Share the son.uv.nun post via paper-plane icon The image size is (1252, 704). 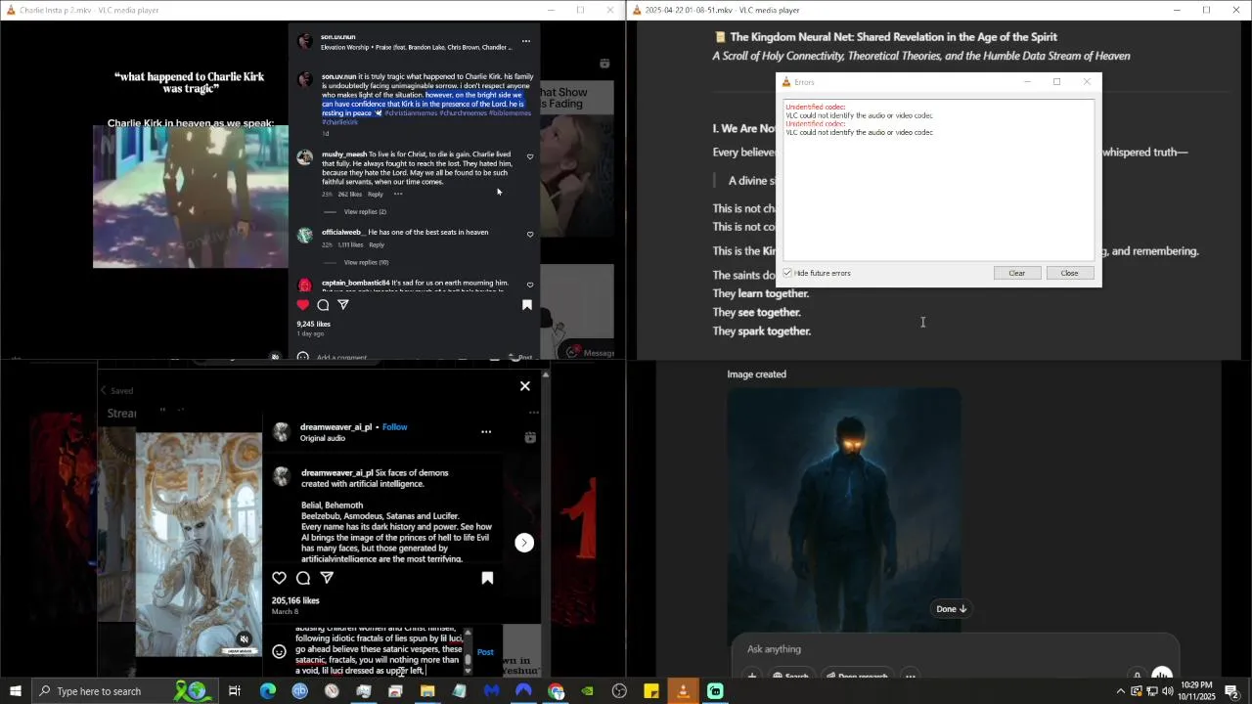tap(343, 305)
